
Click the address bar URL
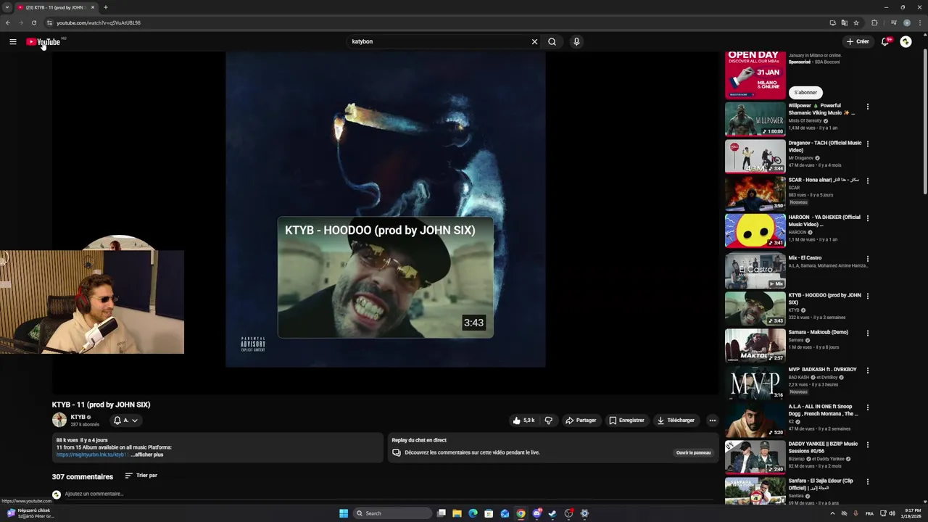click(98, 22)
